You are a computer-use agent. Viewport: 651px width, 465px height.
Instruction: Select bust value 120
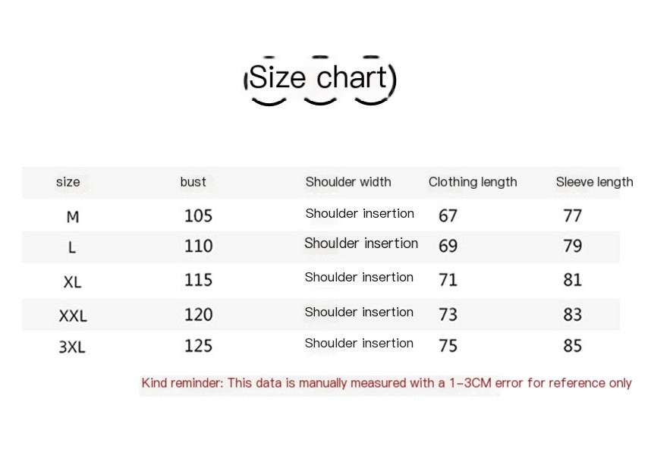[198, 315]
